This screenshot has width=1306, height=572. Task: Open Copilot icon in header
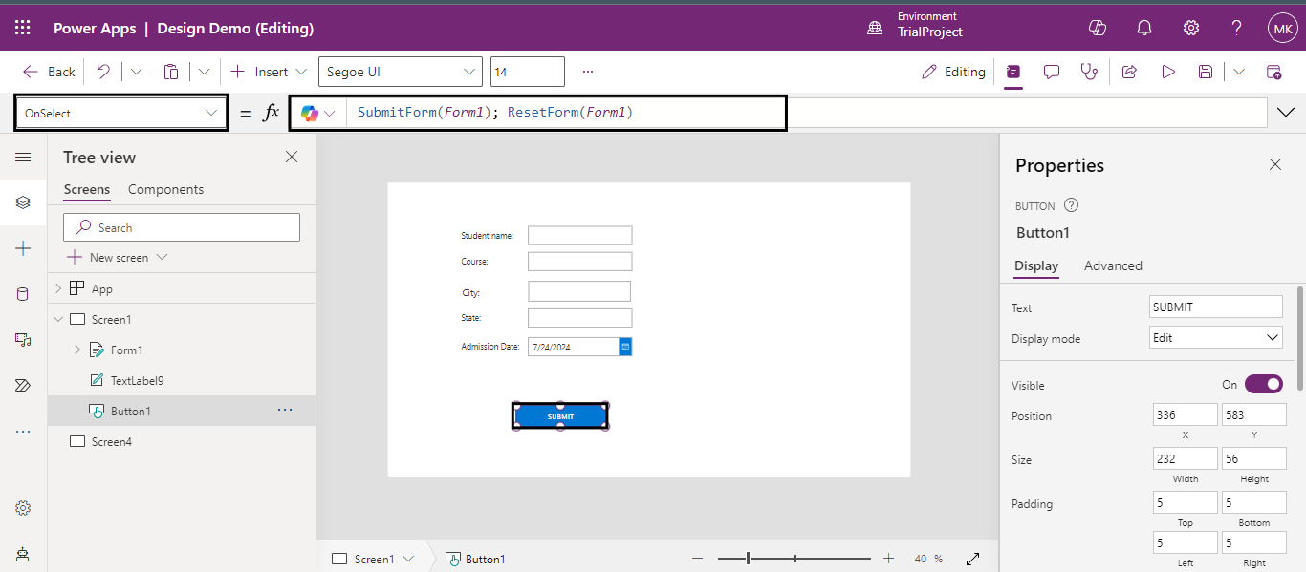click(x=1098, y=29)
